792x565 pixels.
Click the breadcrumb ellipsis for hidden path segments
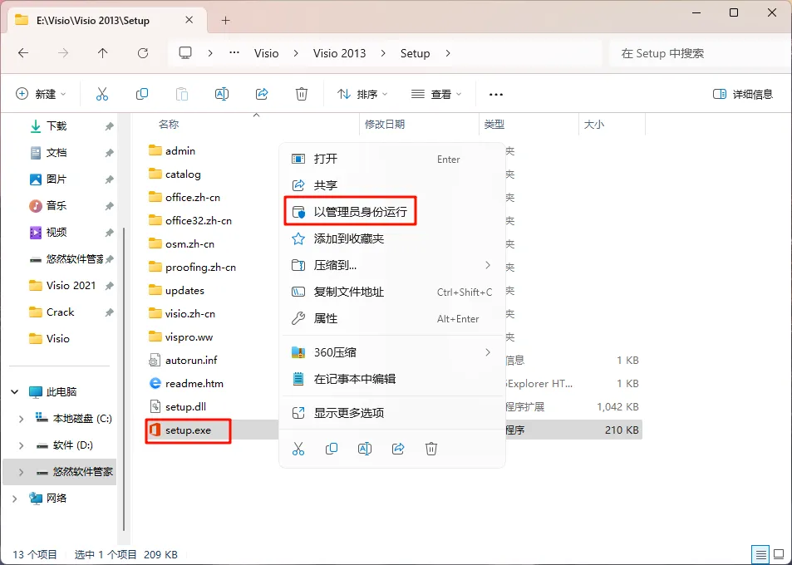(234, 53)
